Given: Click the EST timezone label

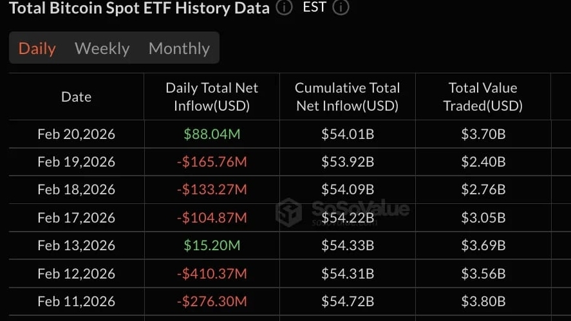Looking at the screenshot, I should (314, 8).
